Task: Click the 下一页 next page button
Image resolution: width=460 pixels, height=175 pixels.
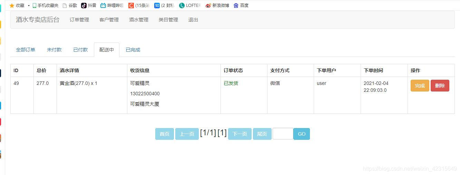Action: tap(240, 134)
